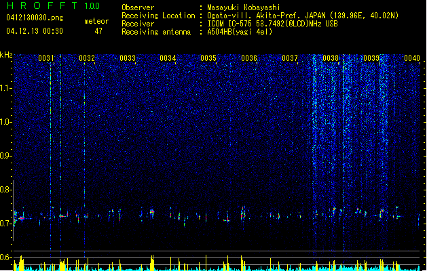Select the antenna value A504HB(yagi 4el)
Image resolution: width=427 pixels, height=271 pixels.
(240, 32)
